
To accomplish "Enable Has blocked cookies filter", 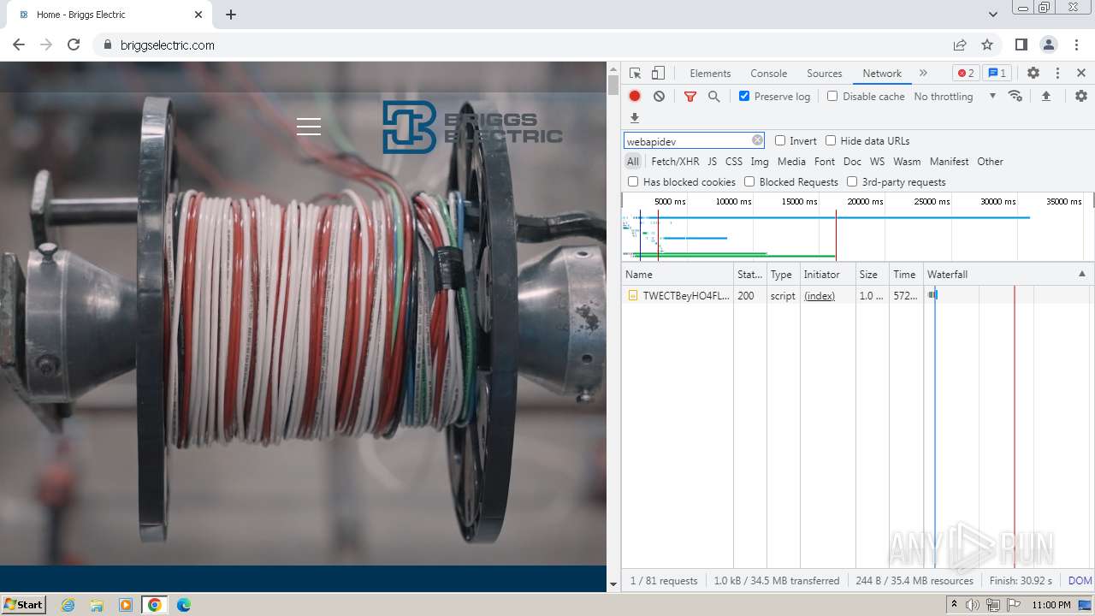I will tap(633, 181).
